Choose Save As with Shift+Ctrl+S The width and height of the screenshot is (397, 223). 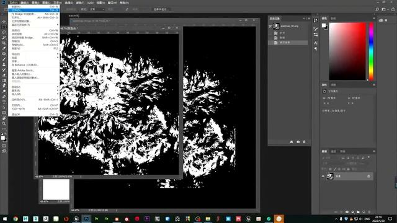pyautogui.click(x=33, y=45)
